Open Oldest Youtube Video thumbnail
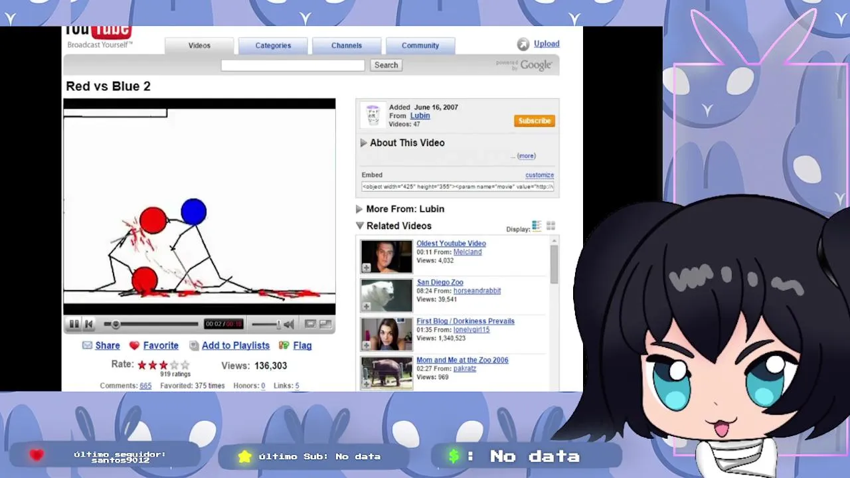This screenshot has width=850, height=478. (386, 256)
